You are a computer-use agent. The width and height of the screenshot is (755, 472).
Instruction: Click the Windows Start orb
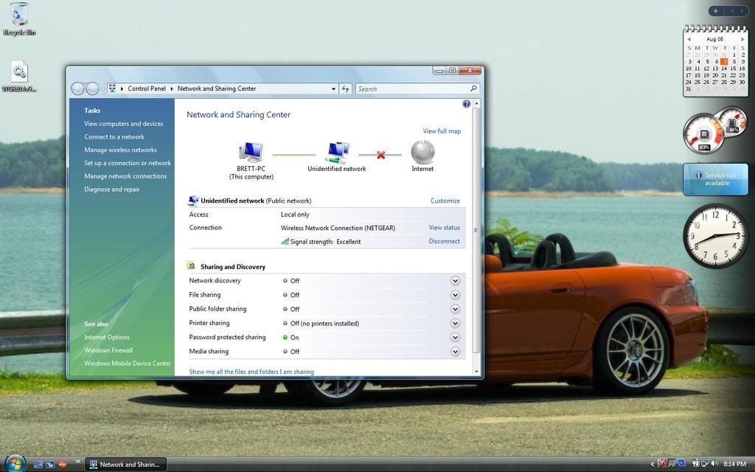point(15,463)
